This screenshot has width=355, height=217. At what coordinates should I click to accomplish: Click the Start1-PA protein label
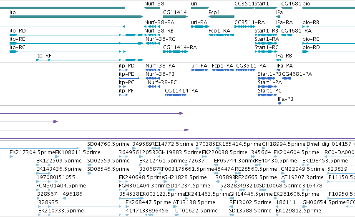[270, 82]
